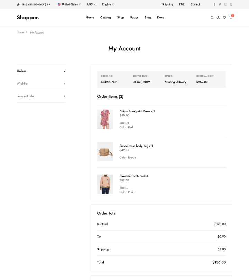Viewport: 249px width, 280px height.
Task: Open the Catalog menu
Action: 105,18
